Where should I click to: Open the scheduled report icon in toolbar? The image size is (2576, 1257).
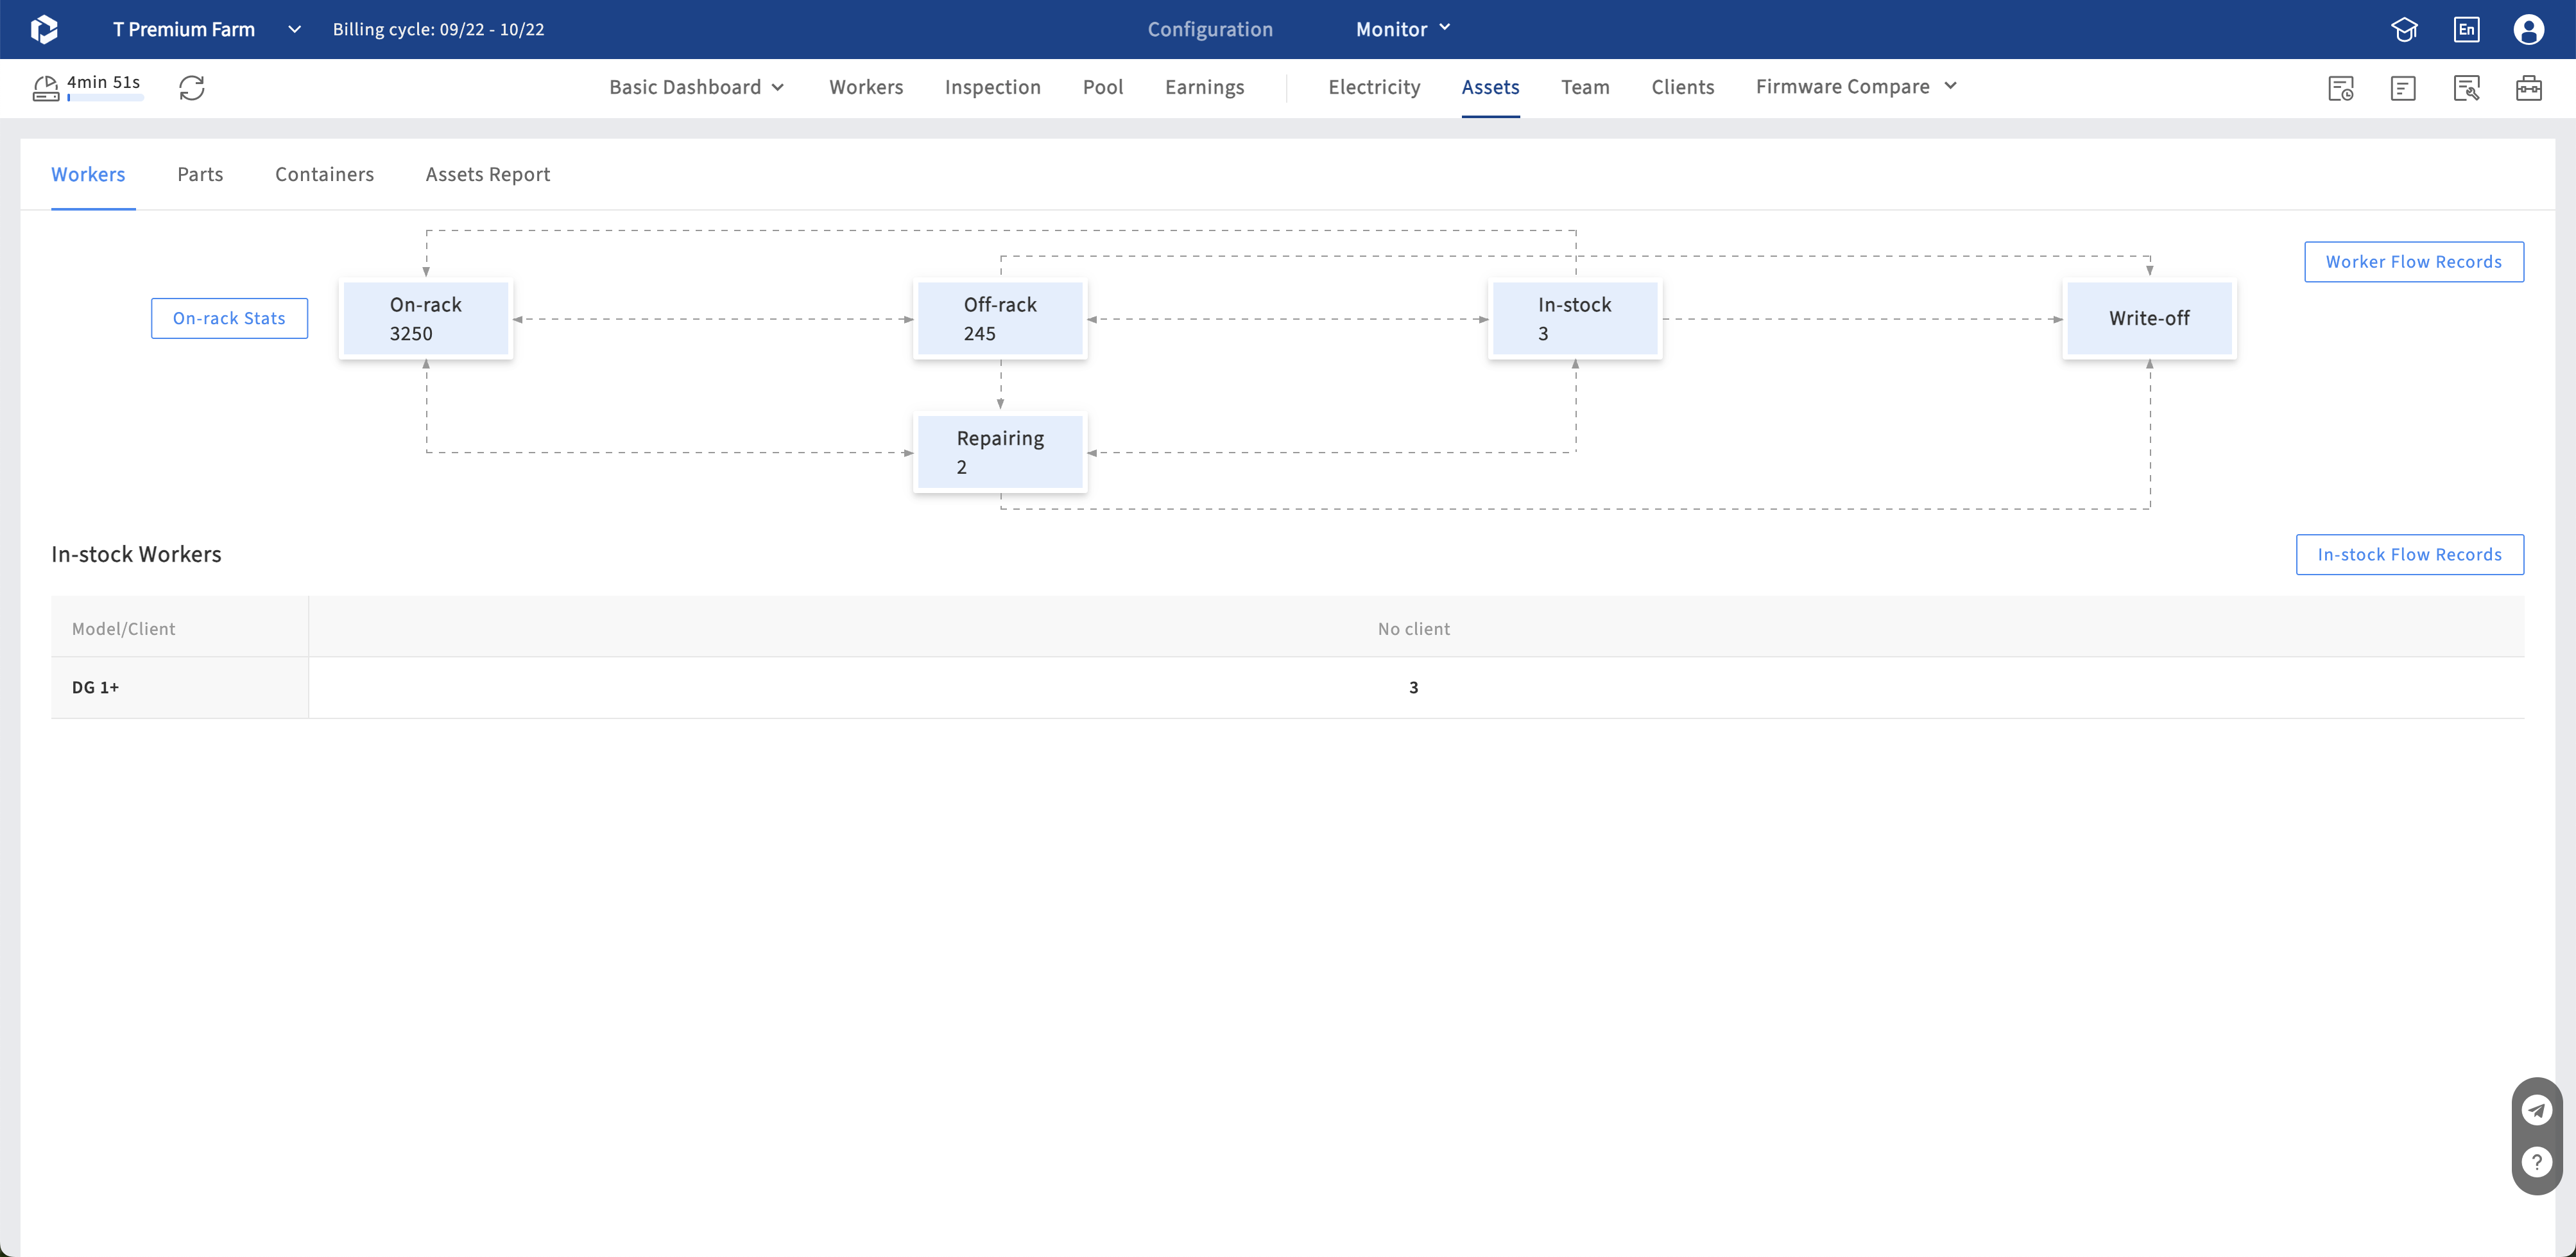tap(2340, 88)
